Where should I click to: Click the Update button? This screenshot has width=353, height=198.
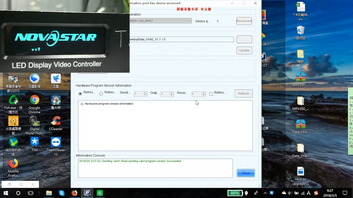click(244, 50)
